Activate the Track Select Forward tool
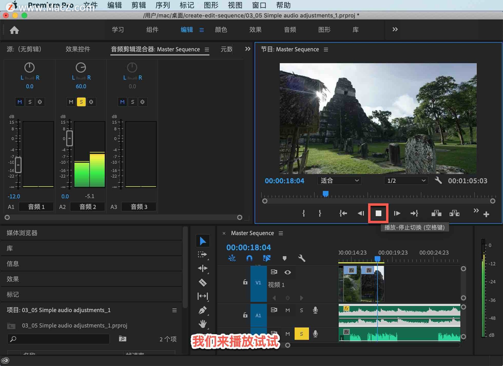 coord(203,254)
